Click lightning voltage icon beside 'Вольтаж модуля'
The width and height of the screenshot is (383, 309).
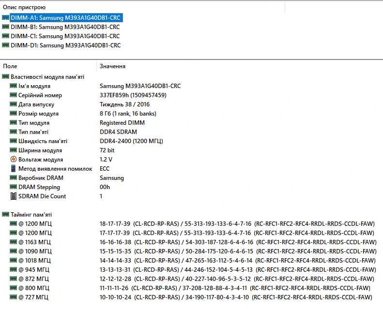pyautogui.click(x=14, y=159)
